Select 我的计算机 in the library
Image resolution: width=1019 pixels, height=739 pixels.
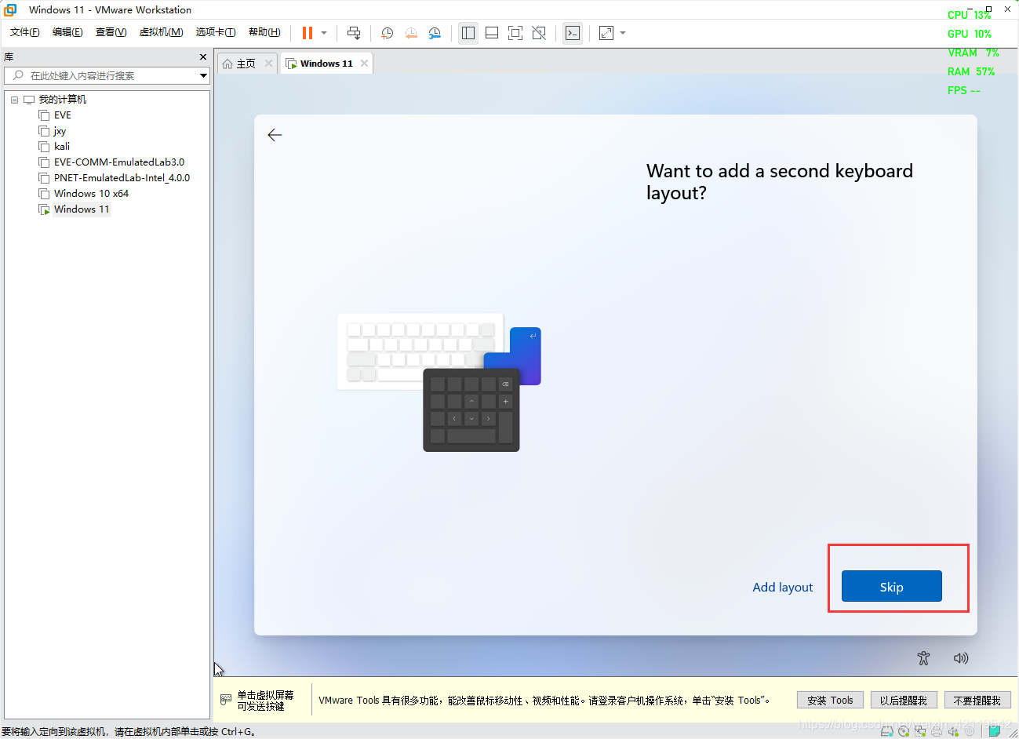point(63,100)
